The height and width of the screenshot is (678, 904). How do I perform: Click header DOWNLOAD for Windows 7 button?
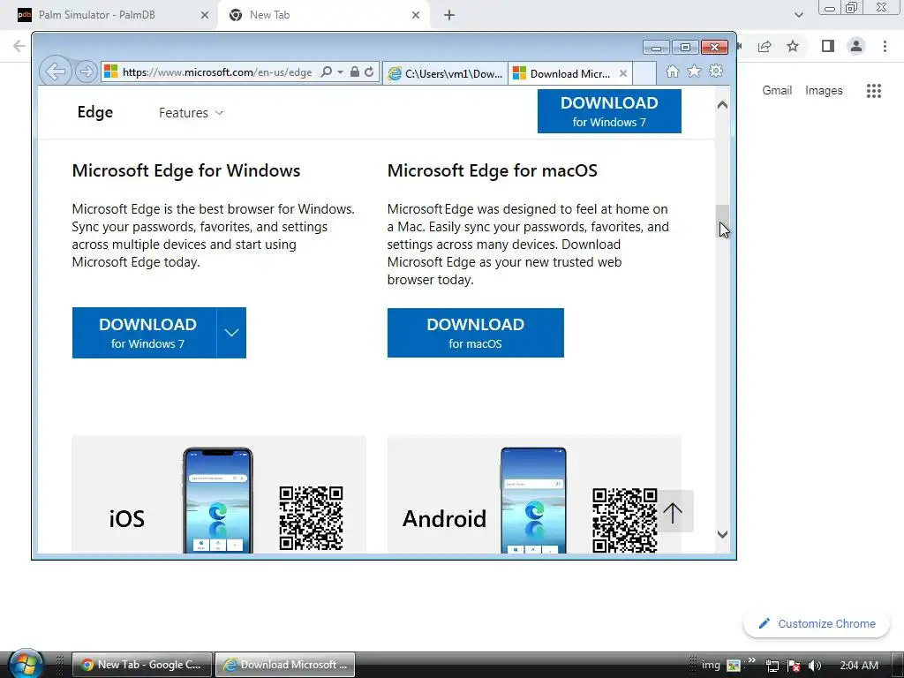(x=609, y=111)
